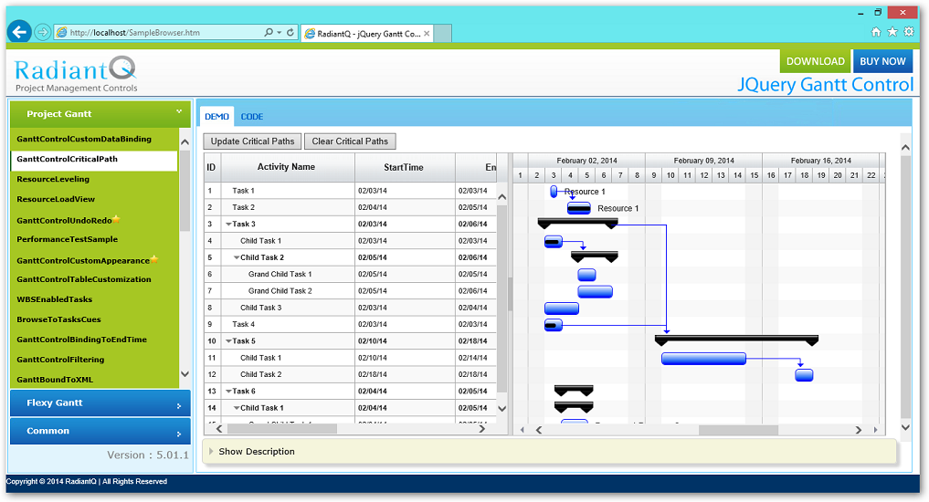Open GanttControlFiltering sample
Screen dimensions: 929x502
60,360
